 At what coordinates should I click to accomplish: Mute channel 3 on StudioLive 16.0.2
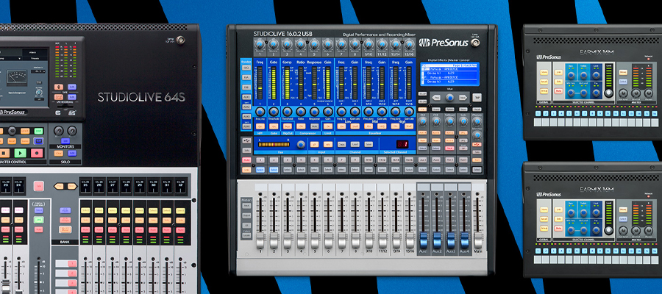[287, 160]
